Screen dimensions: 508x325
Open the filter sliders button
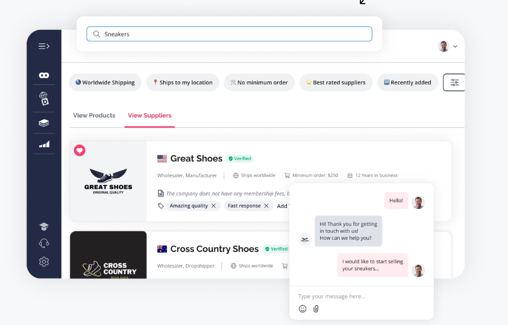(454, 83)
